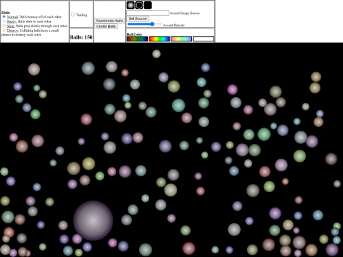Select the Slow mode radio button
Image resolution: width=343 pixels, height=257 pixels.
[4, 26]
